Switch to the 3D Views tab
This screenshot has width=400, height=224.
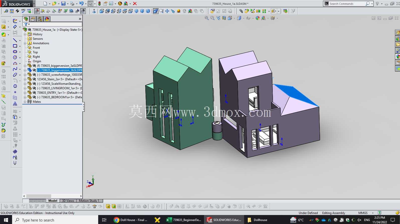click(68, 201)
